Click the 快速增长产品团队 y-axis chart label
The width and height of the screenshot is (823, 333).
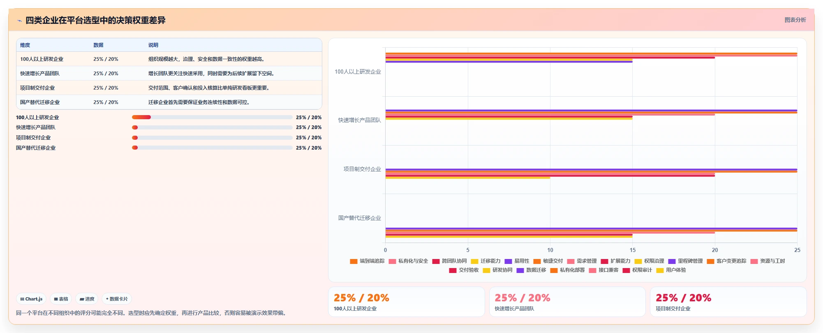pos(359,120)
